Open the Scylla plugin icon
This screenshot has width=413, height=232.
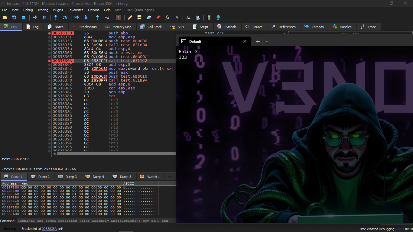119,18
